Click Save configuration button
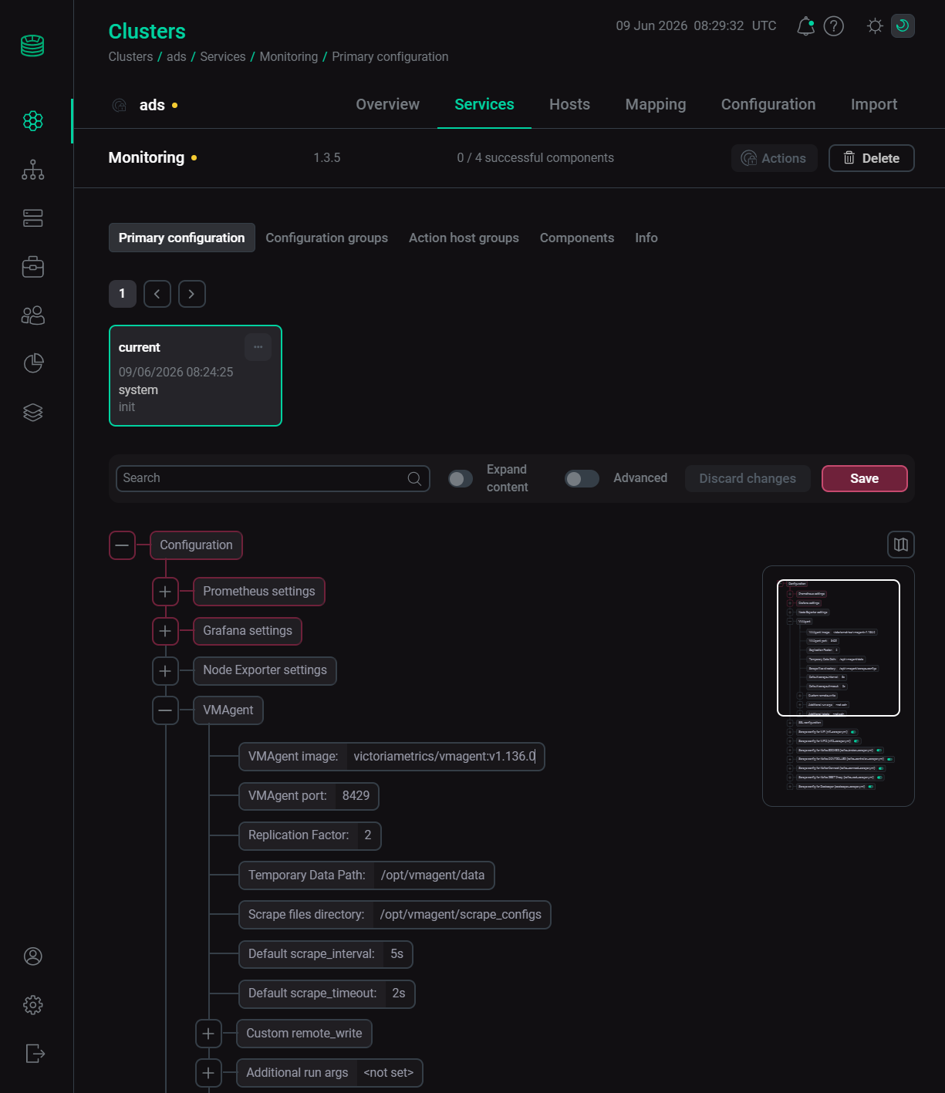 click(865, 478)
